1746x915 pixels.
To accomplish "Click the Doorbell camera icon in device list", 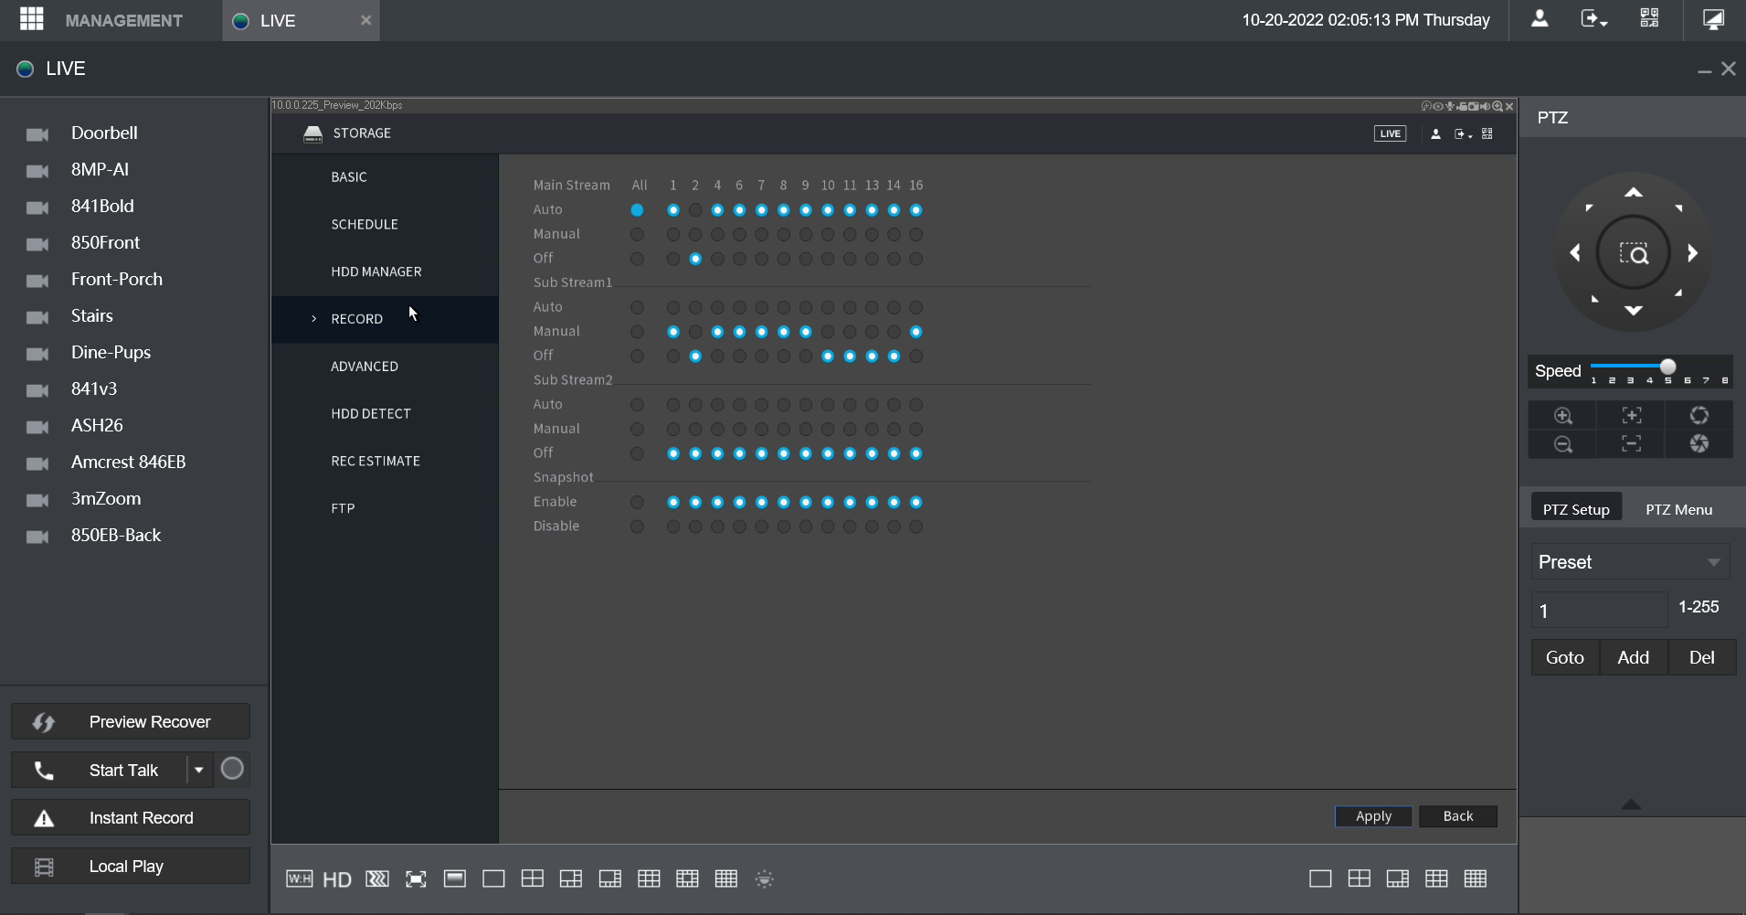I will point(37,134).
